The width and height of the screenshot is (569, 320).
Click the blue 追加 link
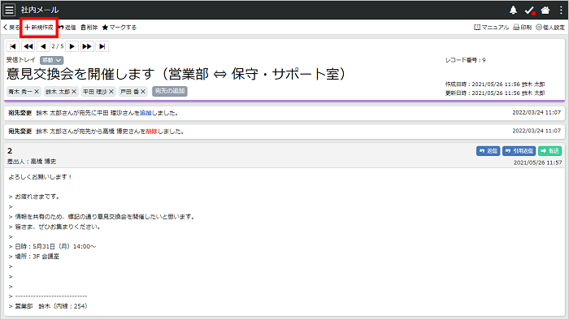click(146, 113)
